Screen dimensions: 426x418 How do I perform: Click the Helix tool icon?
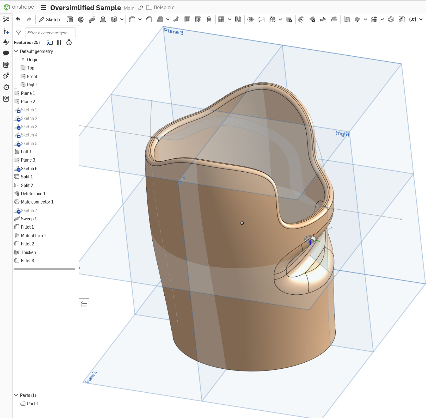click(x=374, y=20)
